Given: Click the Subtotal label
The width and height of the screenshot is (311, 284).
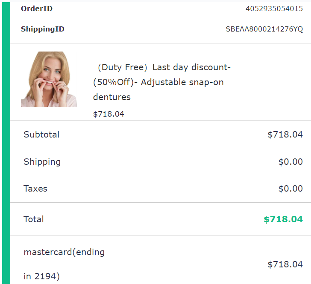Looking at the screenshot, I should point(41,135).
